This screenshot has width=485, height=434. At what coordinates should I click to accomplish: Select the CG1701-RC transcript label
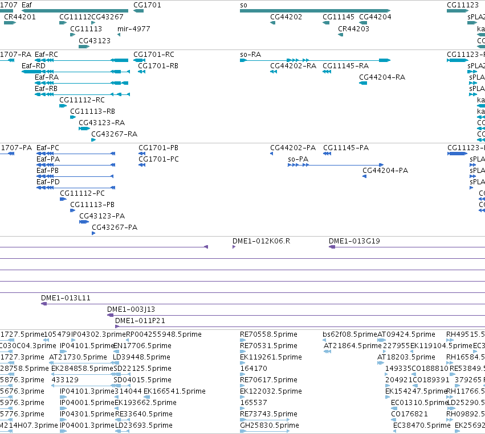154,55
